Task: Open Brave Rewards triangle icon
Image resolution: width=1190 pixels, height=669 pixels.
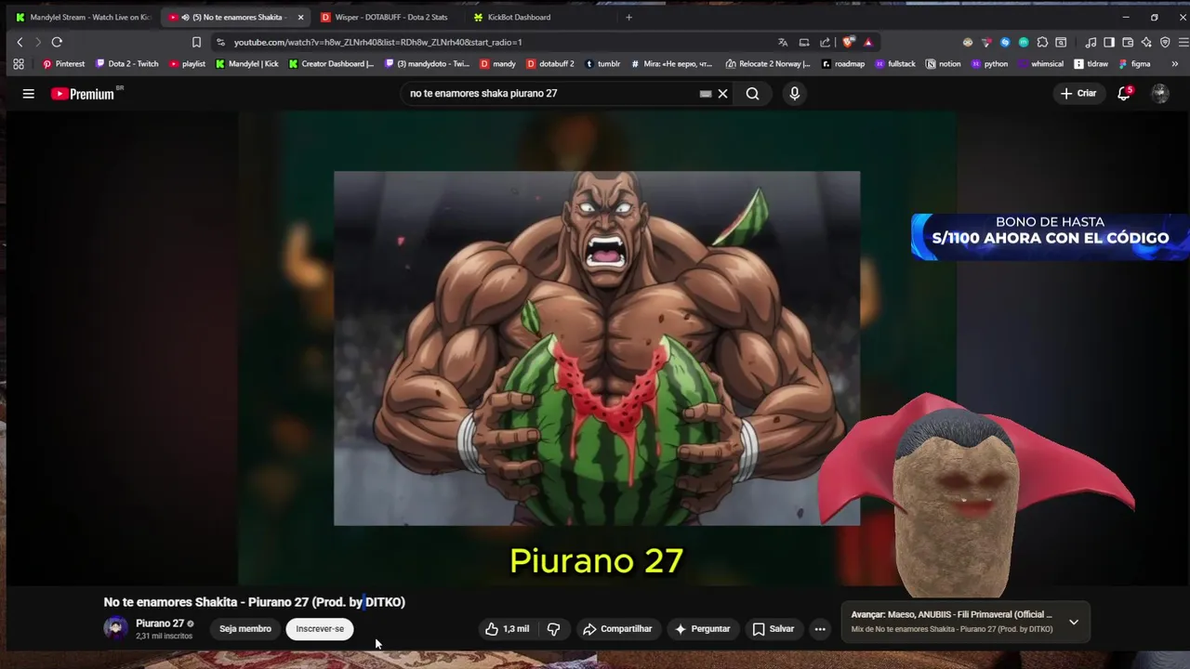Action: [x=868, y=42]
